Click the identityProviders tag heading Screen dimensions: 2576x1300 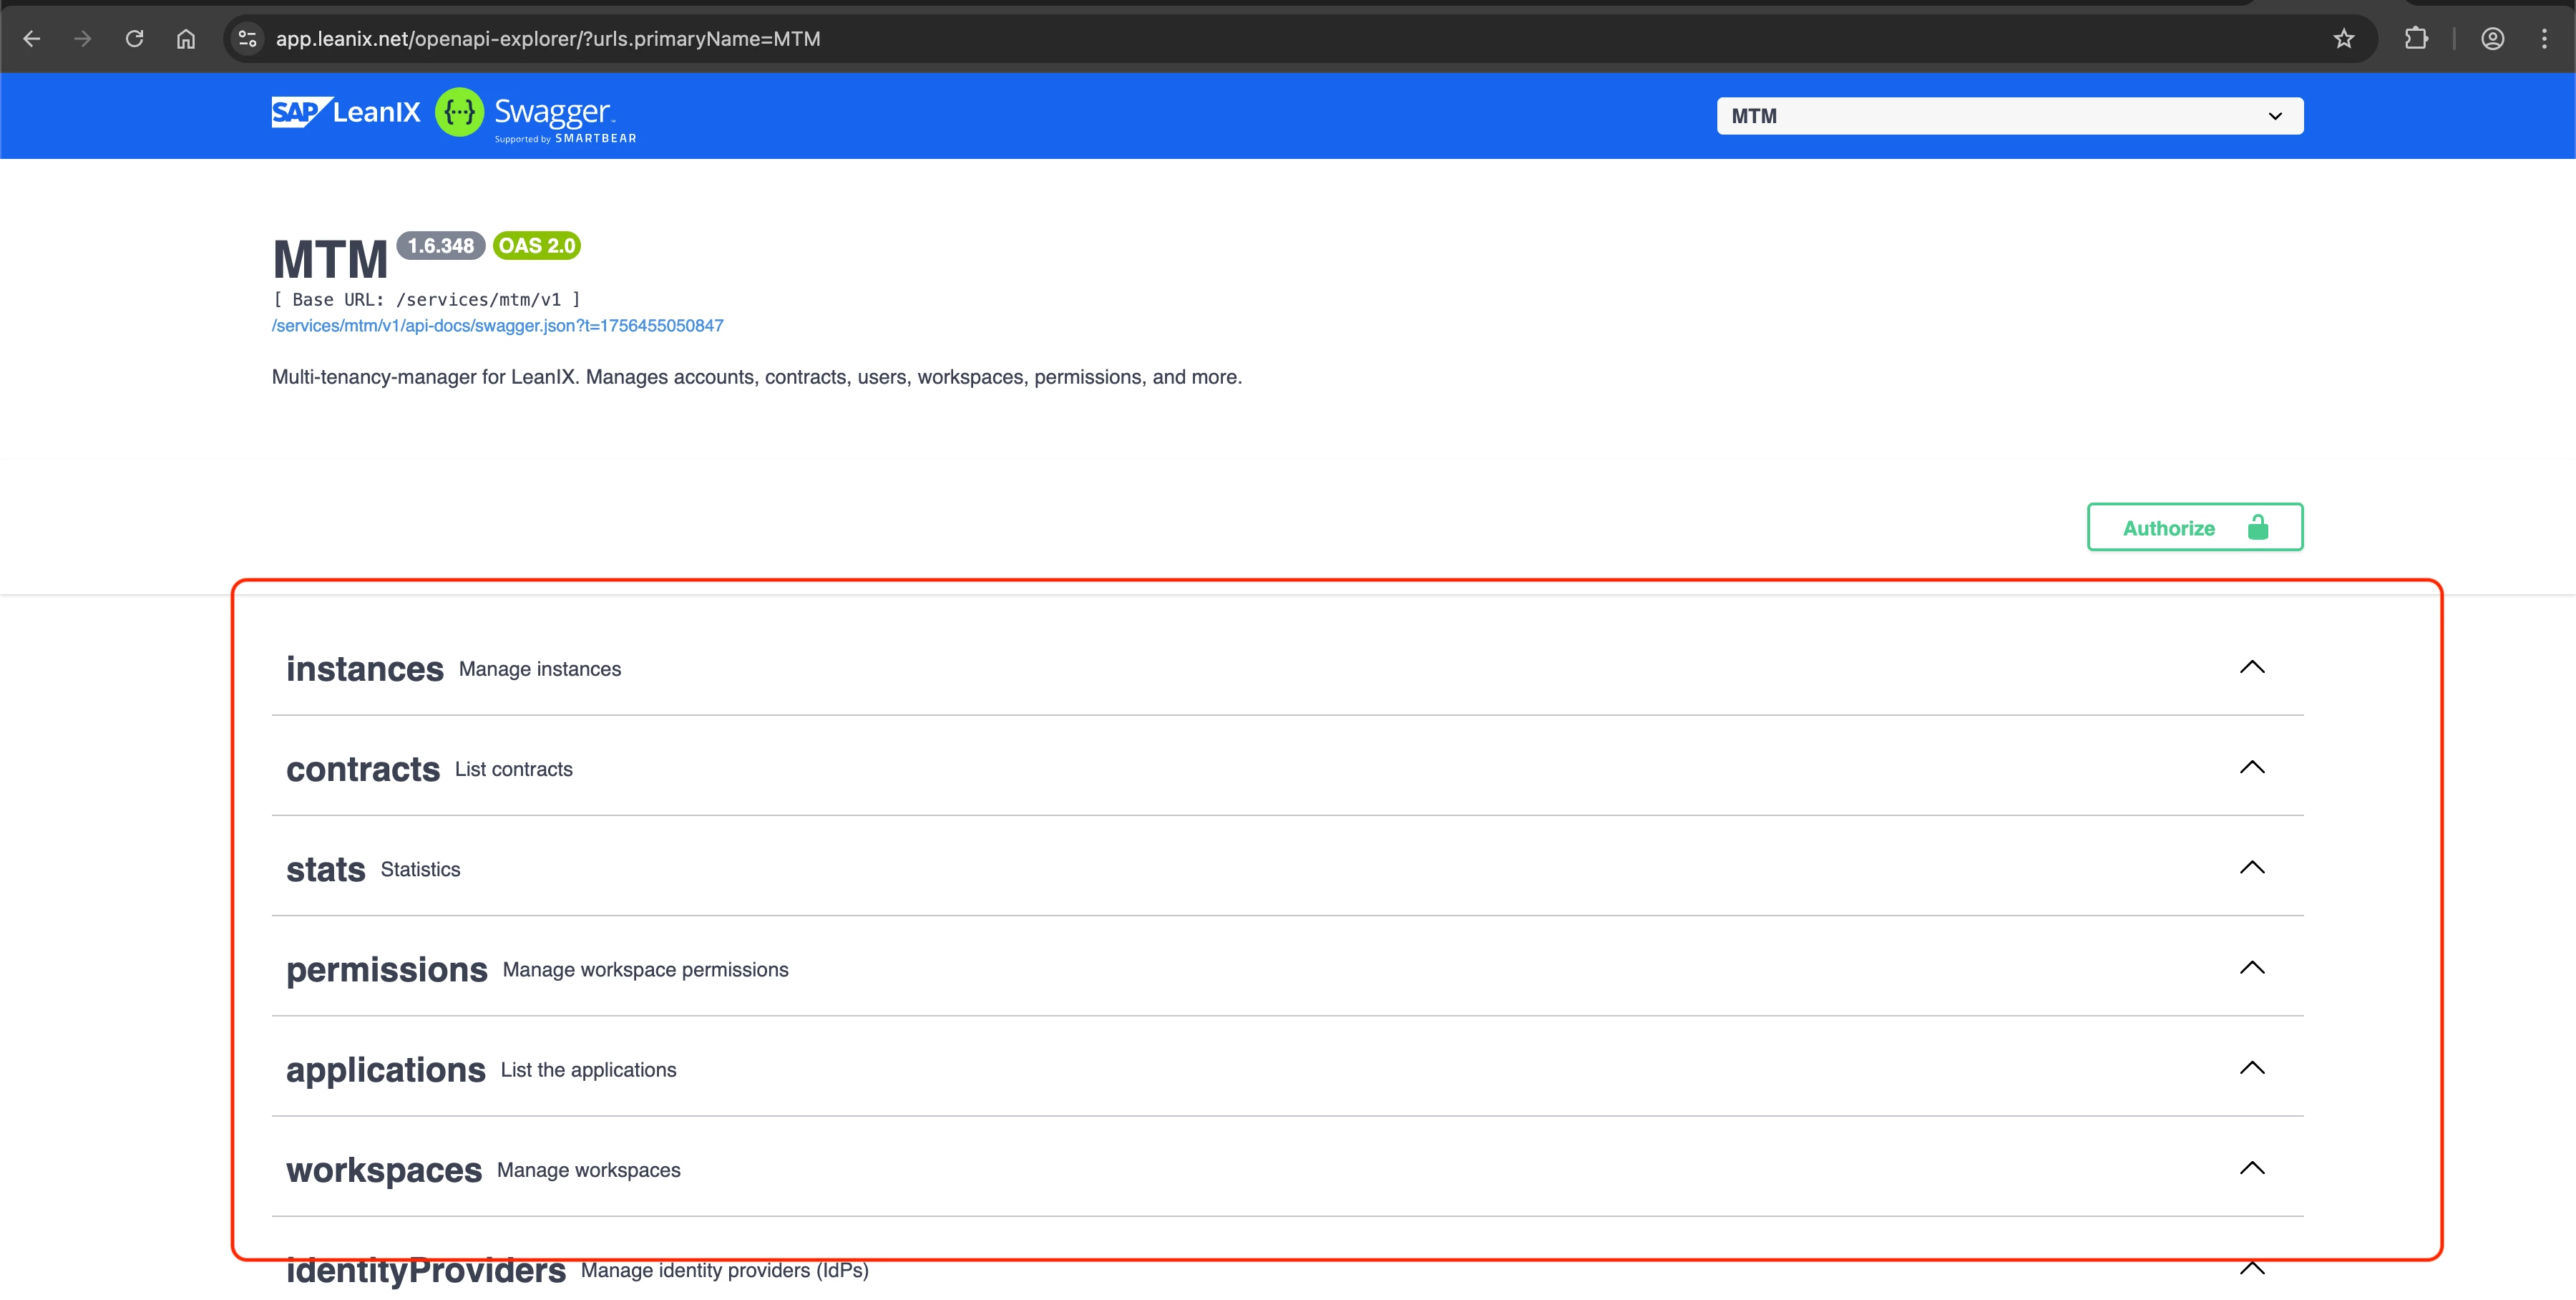(x=426, y=1270)
